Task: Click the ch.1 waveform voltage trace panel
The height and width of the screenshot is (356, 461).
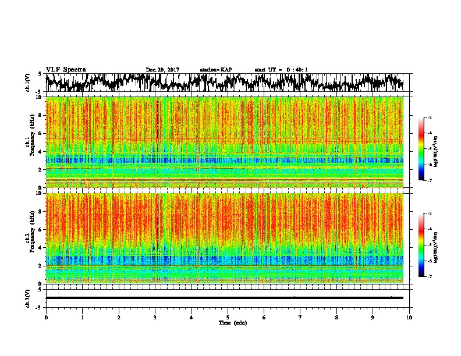Action: pos(228,83)
